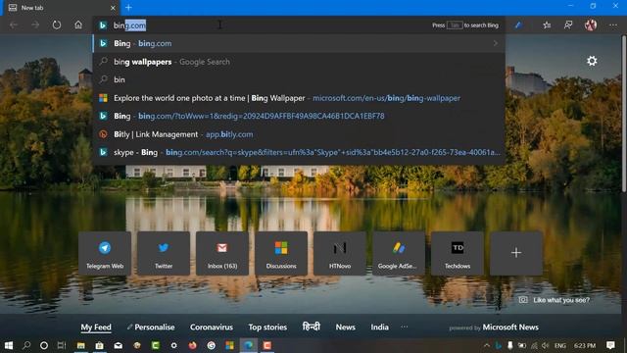Open the Edge Settings and more menu
627x353 pixels.
[613, 25]
